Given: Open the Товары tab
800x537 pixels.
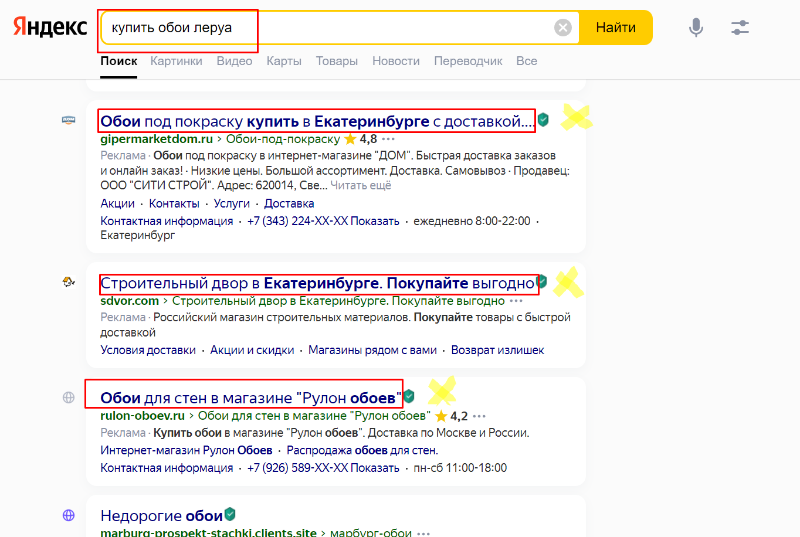Looking at the screenshot, I should [337, 61].
